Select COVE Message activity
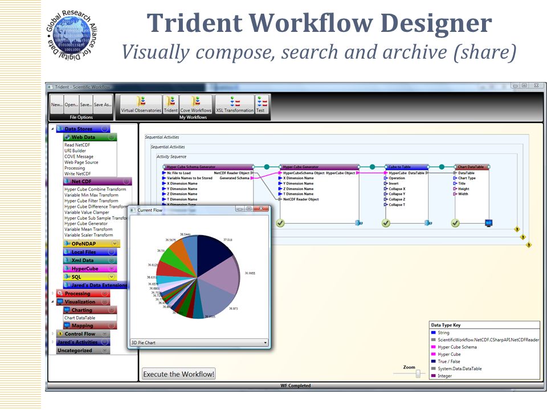Viewport: 547px width, 410px height. click(79, 157)
